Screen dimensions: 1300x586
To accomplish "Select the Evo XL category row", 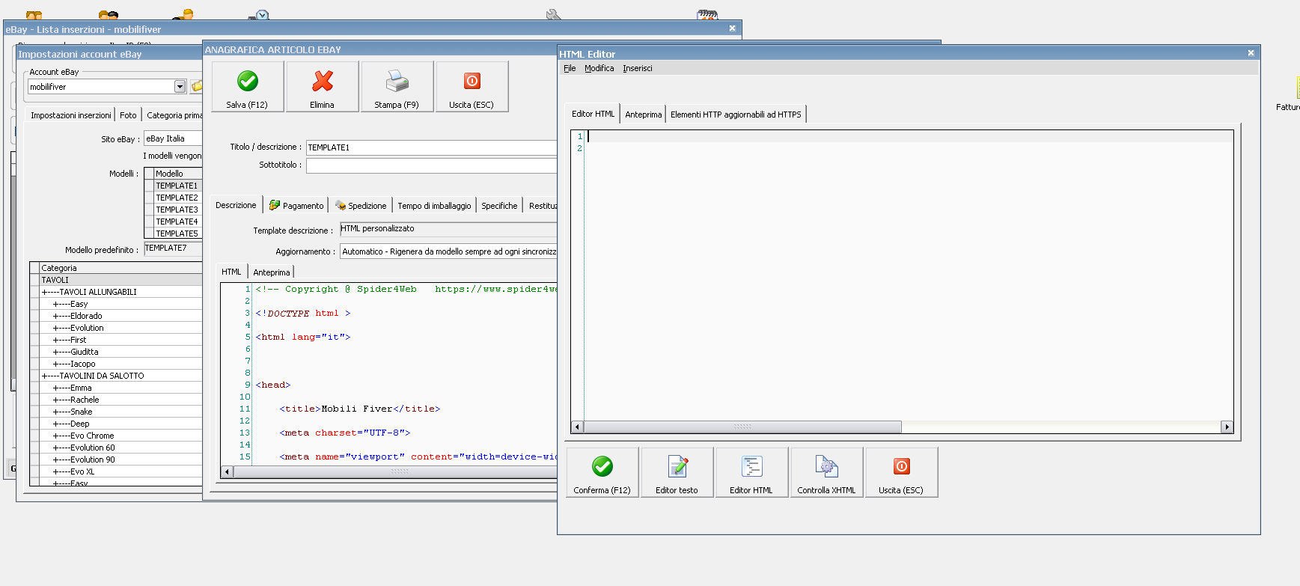I will click(x=121, y=471).
